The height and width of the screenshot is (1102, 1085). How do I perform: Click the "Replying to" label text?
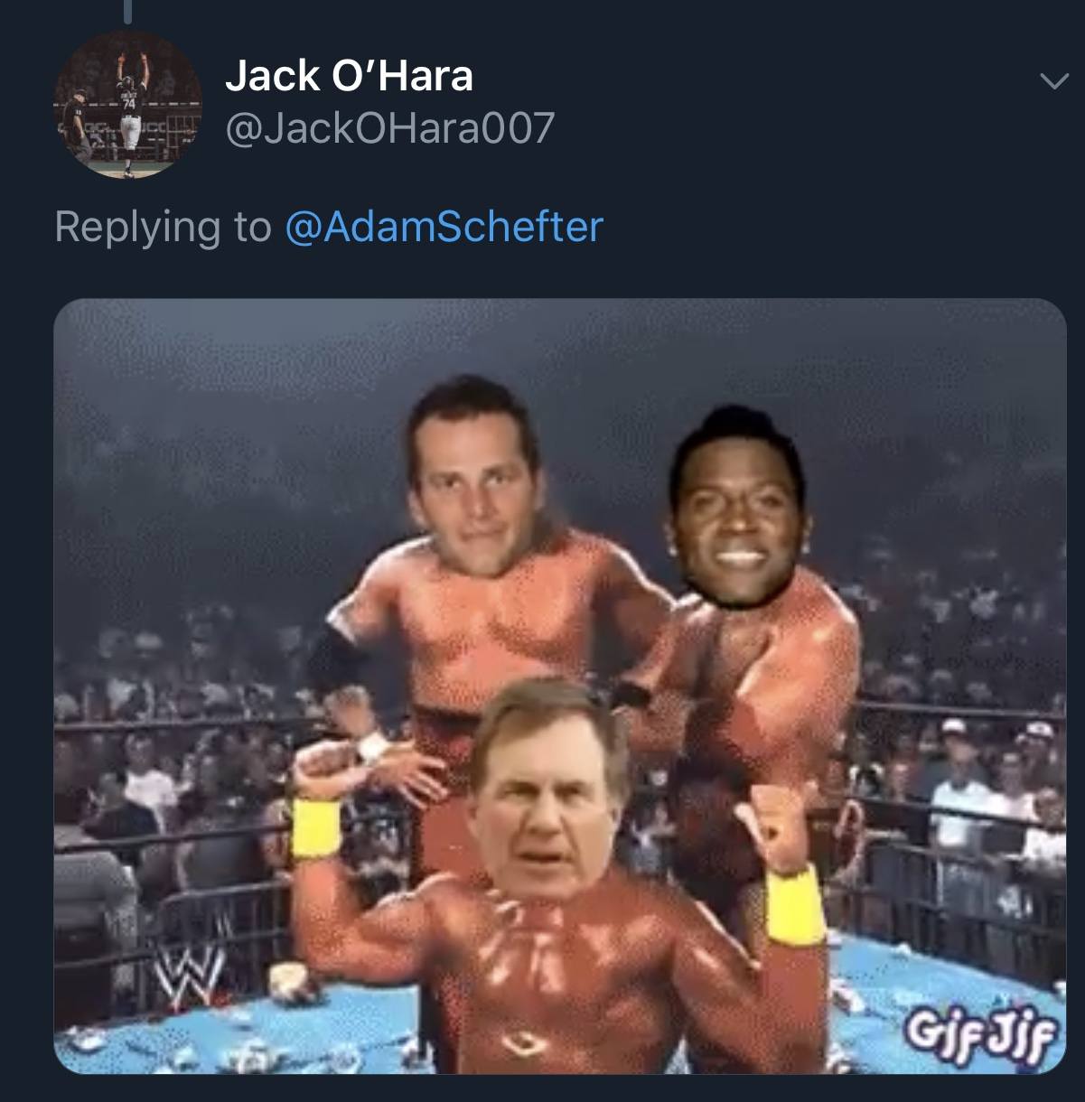pos(163,226)
